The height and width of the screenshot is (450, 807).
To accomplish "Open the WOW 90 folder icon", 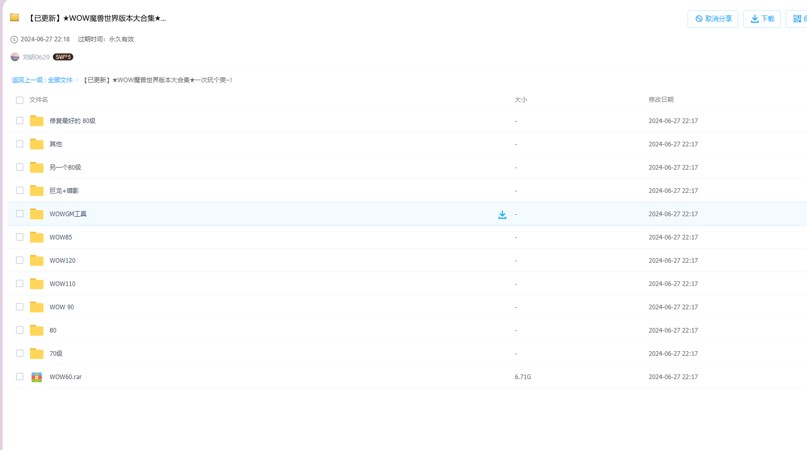I will (x=37, y=307).
